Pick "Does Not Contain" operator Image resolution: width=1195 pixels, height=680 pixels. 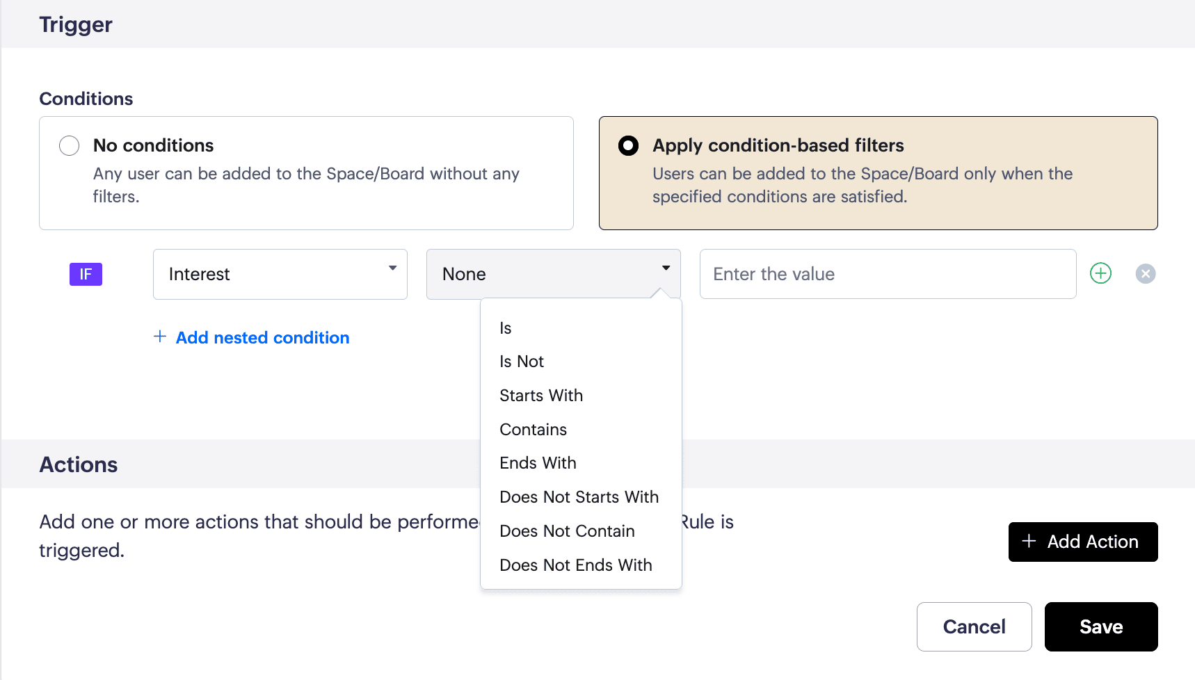coord(567,531)
